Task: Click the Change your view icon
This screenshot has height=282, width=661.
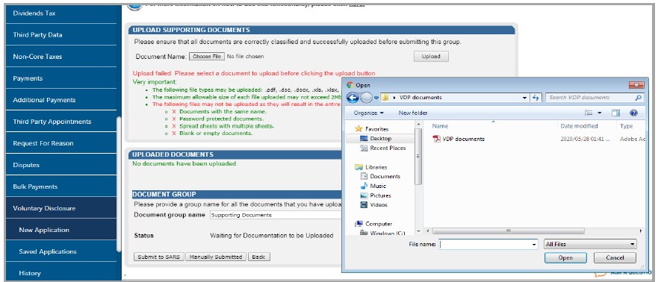Action: click(x=589, y=113)
